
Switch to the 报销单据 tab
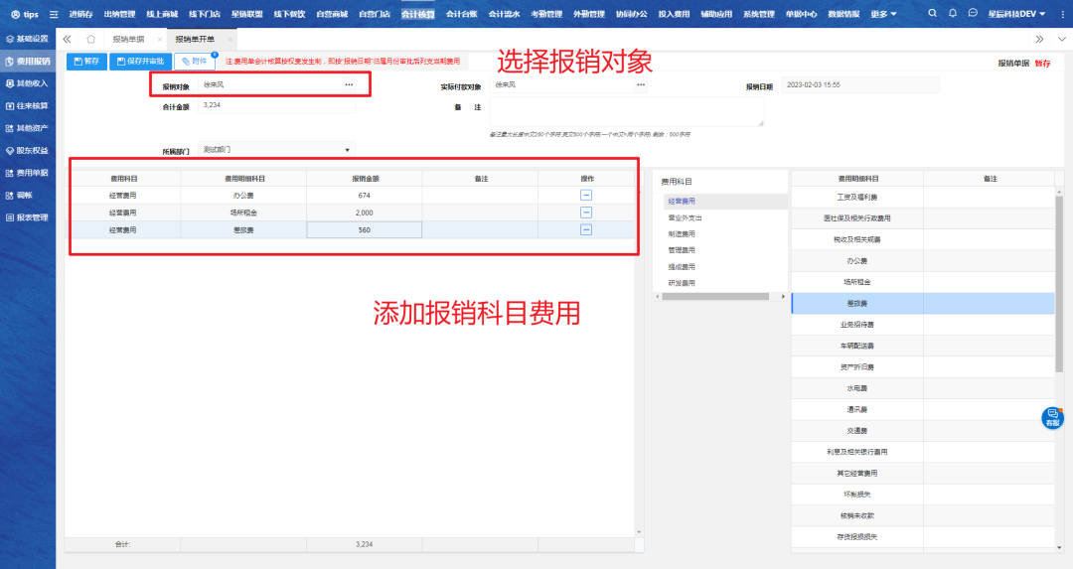tap(129, 39)
